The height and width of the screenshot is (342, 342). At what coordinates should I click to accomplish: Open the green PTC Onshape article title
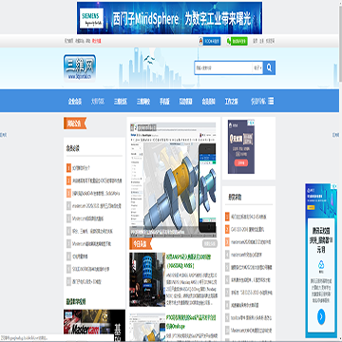(x=191, y=322)
